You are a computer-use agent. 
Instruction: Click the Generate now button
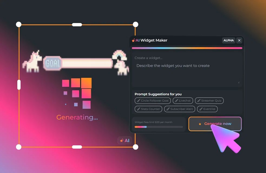coord(215,124)
